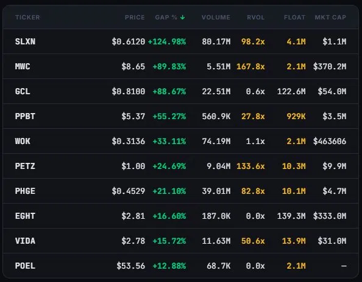Click the 80.17M volume value

216,42
